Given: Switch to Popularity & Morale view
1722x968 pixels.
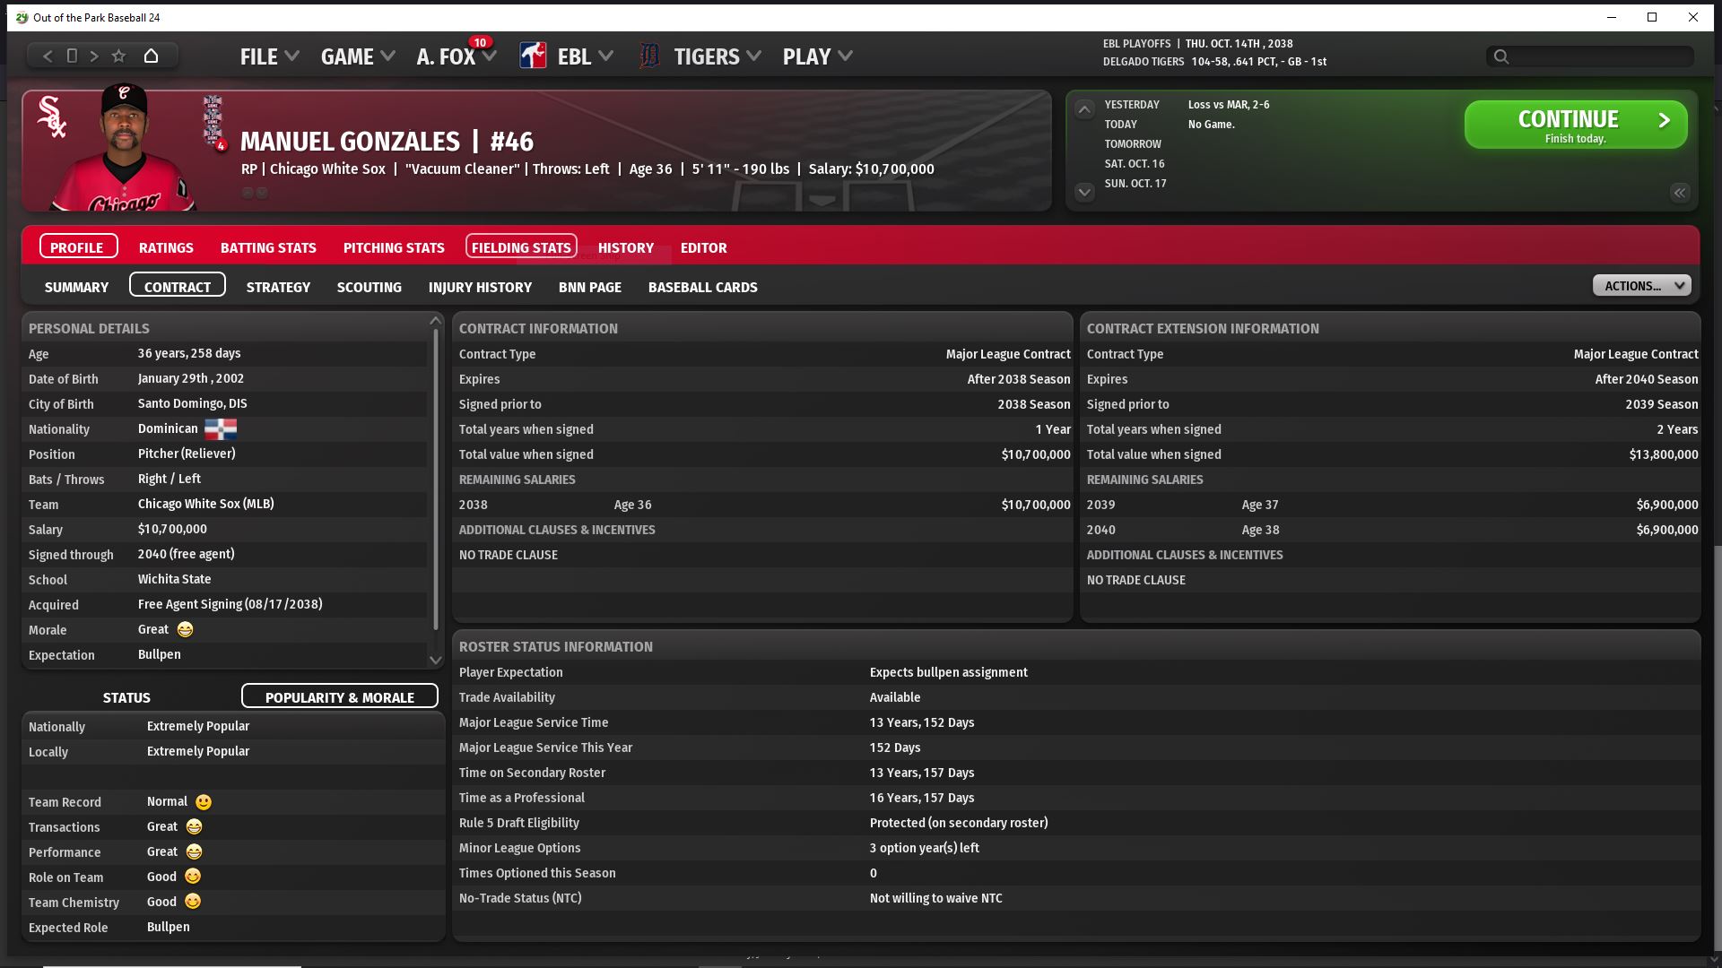Looking at the screenshot, I should click(x=339, y=696).
